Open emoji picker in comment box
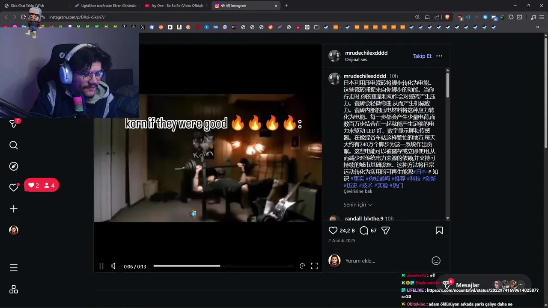Screen dimensions: 548x308 tap(436, 261)
